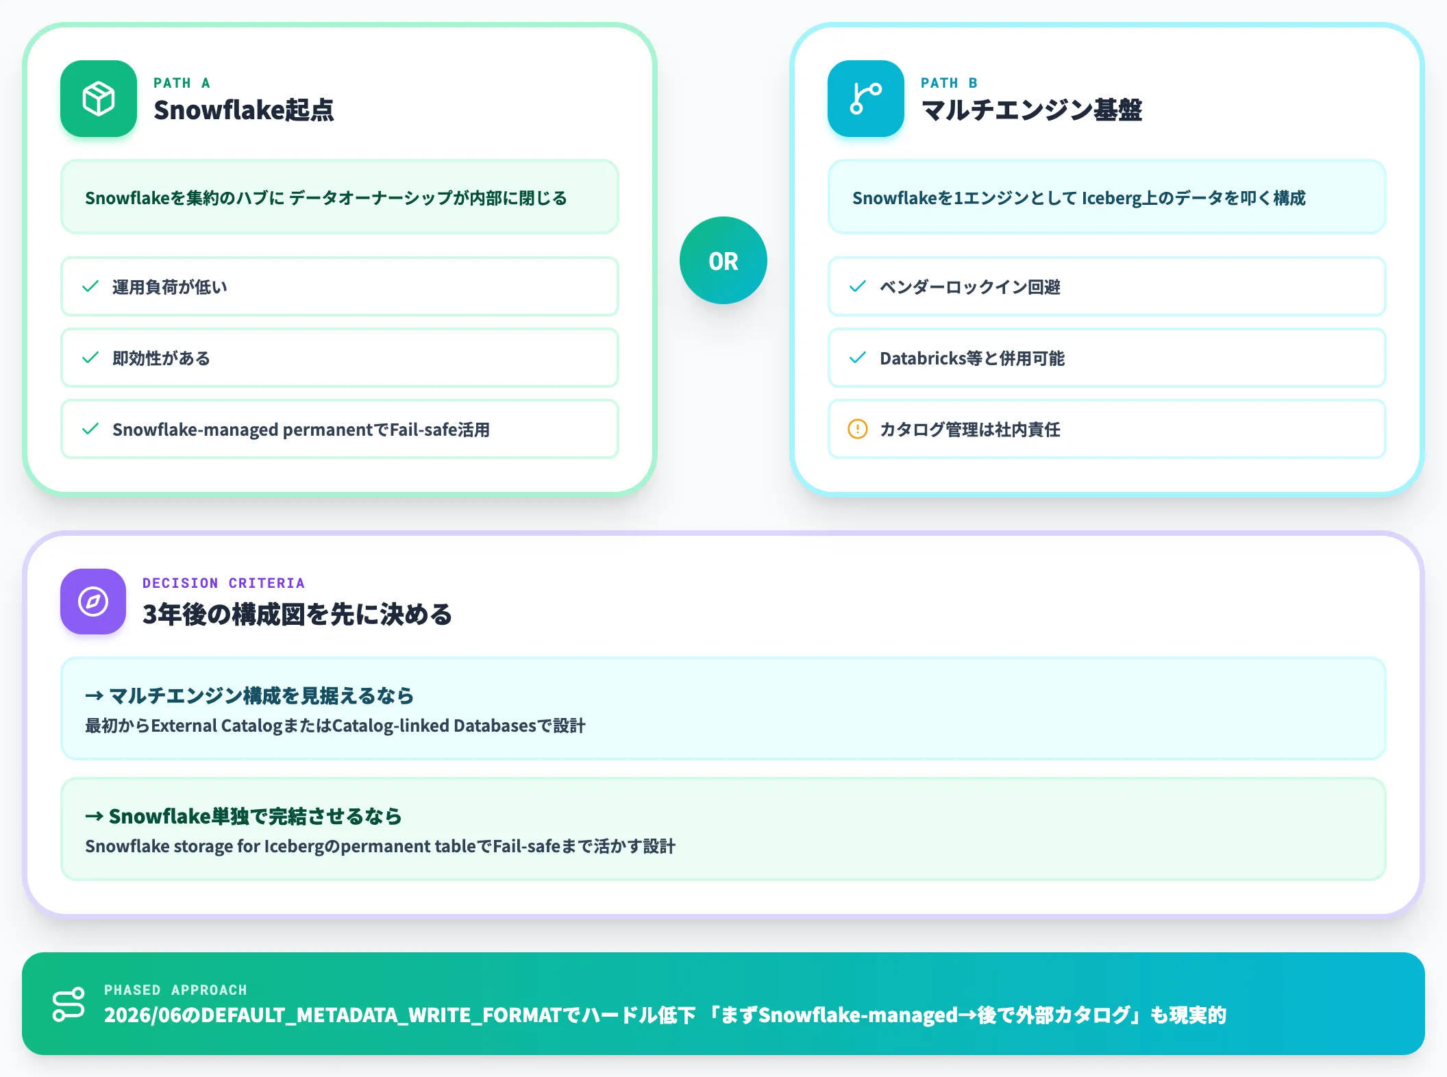The height and width of the screenshot is (1077, 1447).
Task: Select the Snowflake起点 heading
Action: pos(244,110)
